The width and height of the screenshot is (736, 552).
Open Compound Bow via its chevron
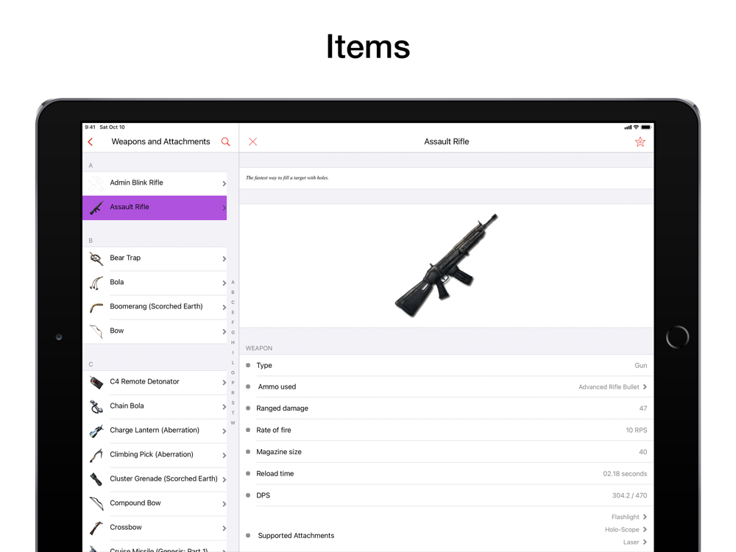tap(224, 504)
